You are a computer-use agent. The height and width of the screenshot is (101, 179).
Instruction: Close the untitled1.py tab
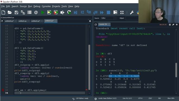(28, 21)
